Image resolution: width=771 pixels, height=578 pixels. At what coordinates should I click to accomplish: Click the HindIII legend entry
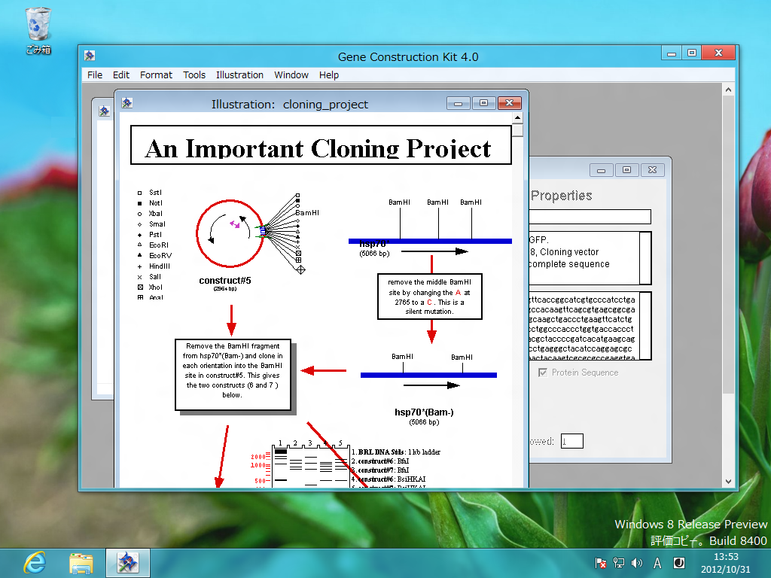(x=154, y=266)
